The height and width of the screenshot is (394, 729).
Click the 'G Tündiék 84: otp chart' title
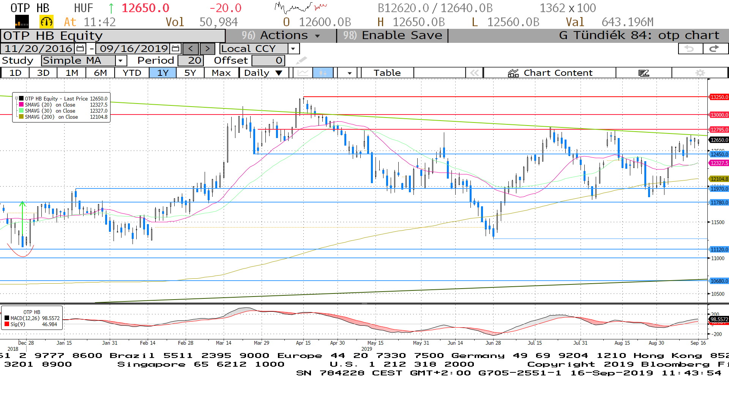pyautogui.click(x=639, y=35)
